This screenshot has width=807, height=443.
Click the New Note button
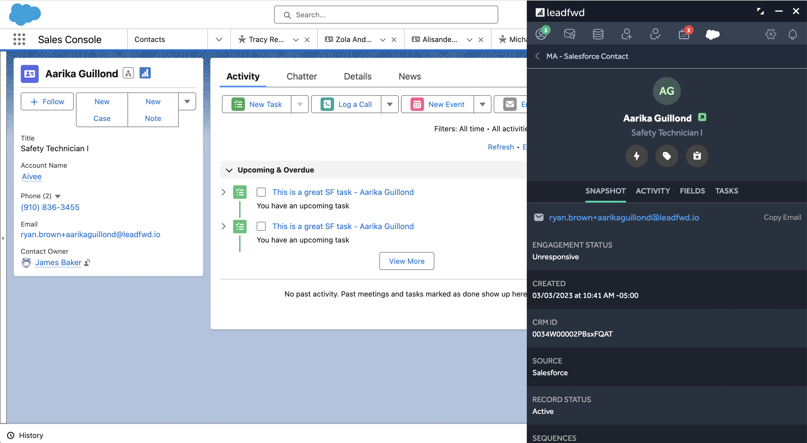point(153,110)
